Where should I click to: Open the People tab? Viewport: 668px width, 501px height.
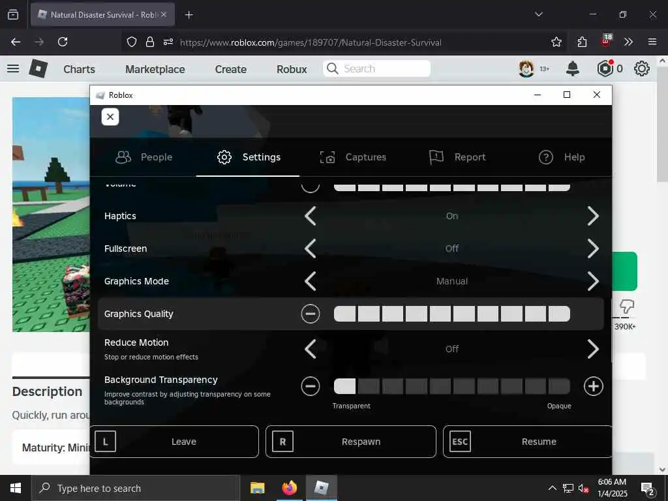[x=144, y=157]
